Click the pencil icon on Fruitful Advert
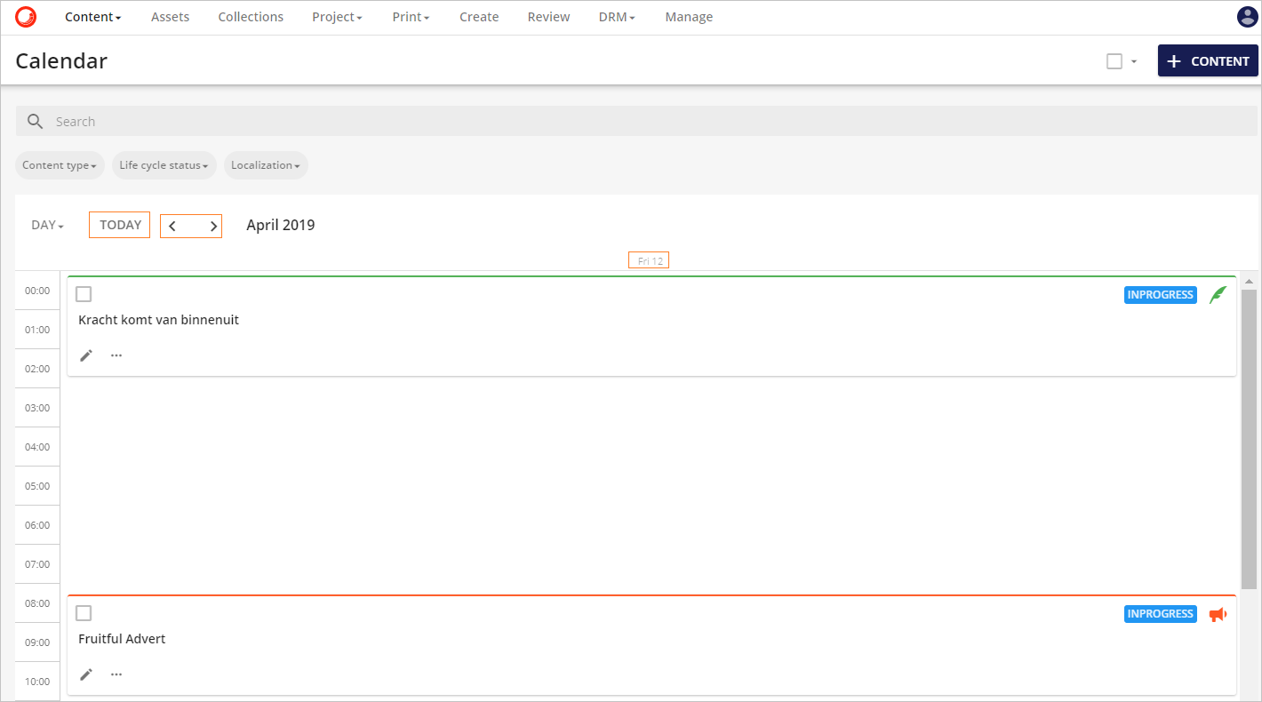The width and height of the screenshot is (1262, 702). [85, 674]
